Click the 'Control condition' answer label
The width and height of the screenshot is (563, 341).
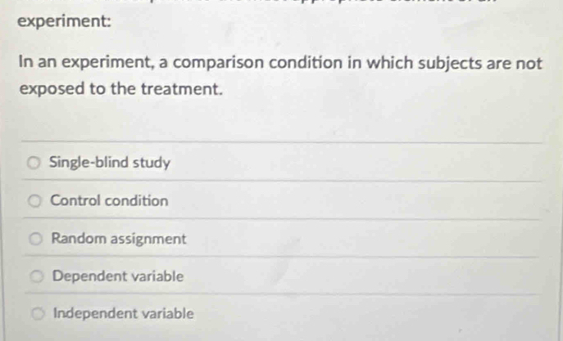(109, 200)
